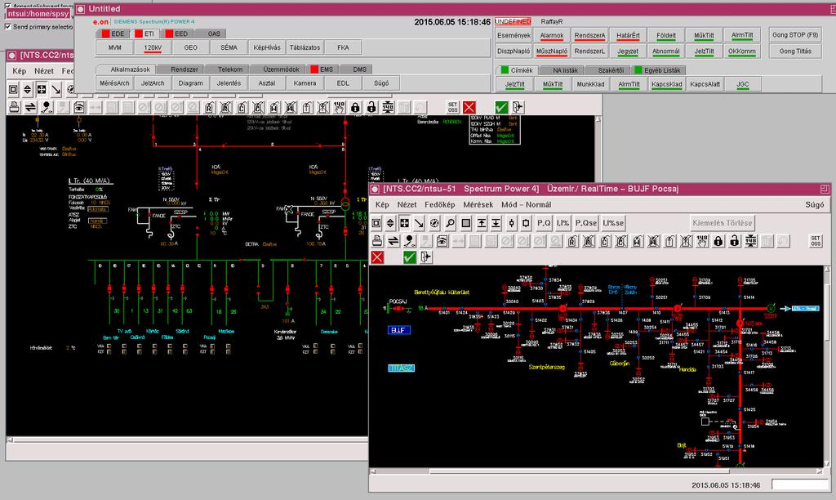Toggle P.Q display in BUJF Pocsaj toolbar
The image size is (836, 500).
544,223
